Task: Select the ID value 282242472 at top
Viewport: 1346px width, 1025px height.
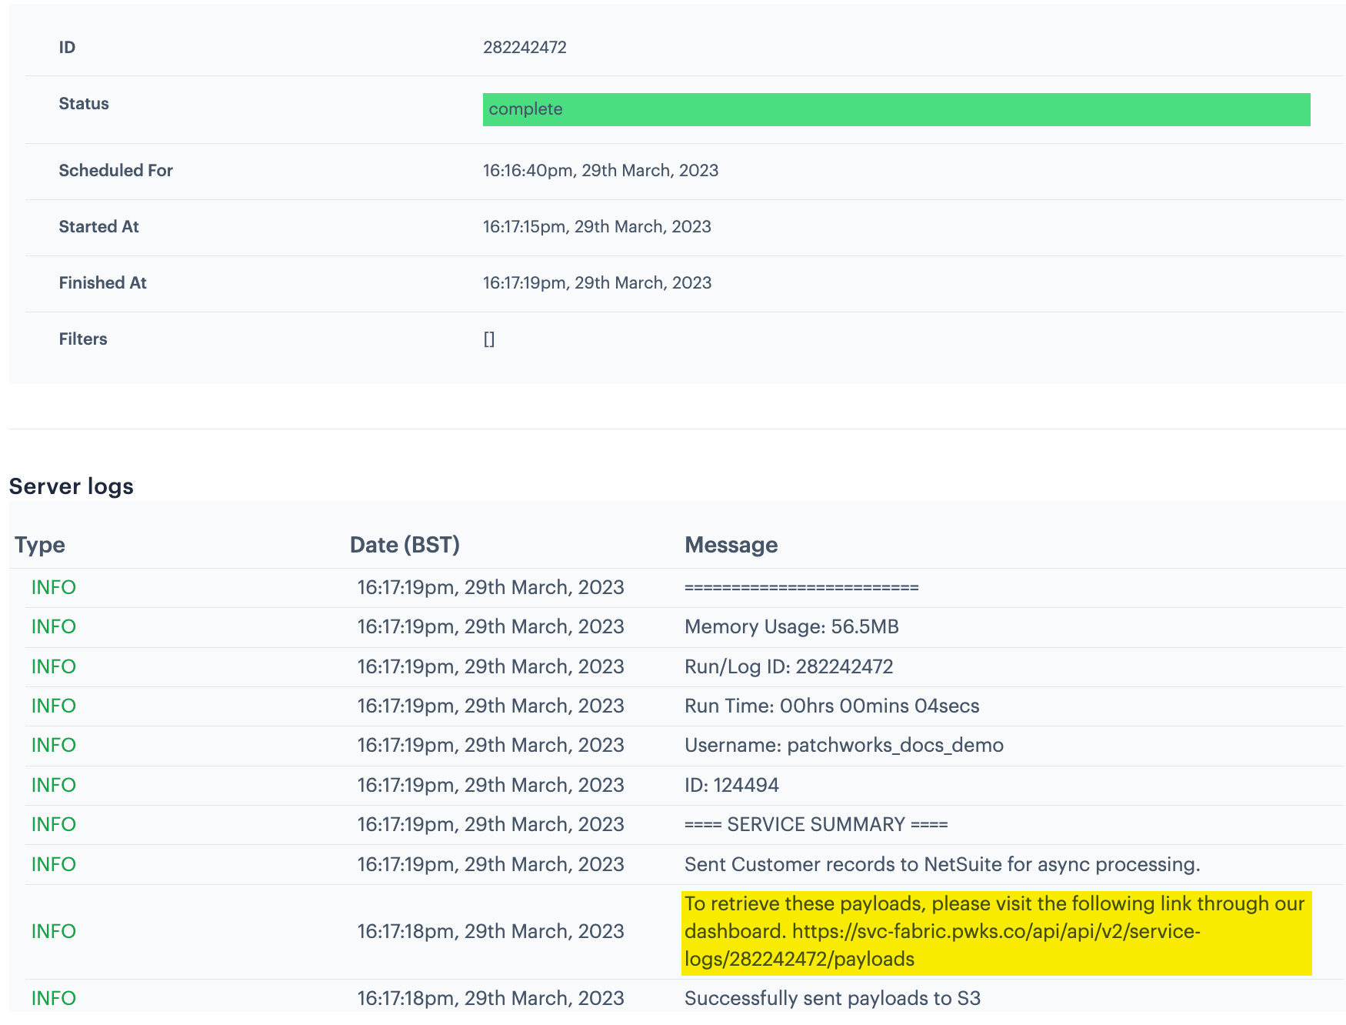Action: point(525,48)
